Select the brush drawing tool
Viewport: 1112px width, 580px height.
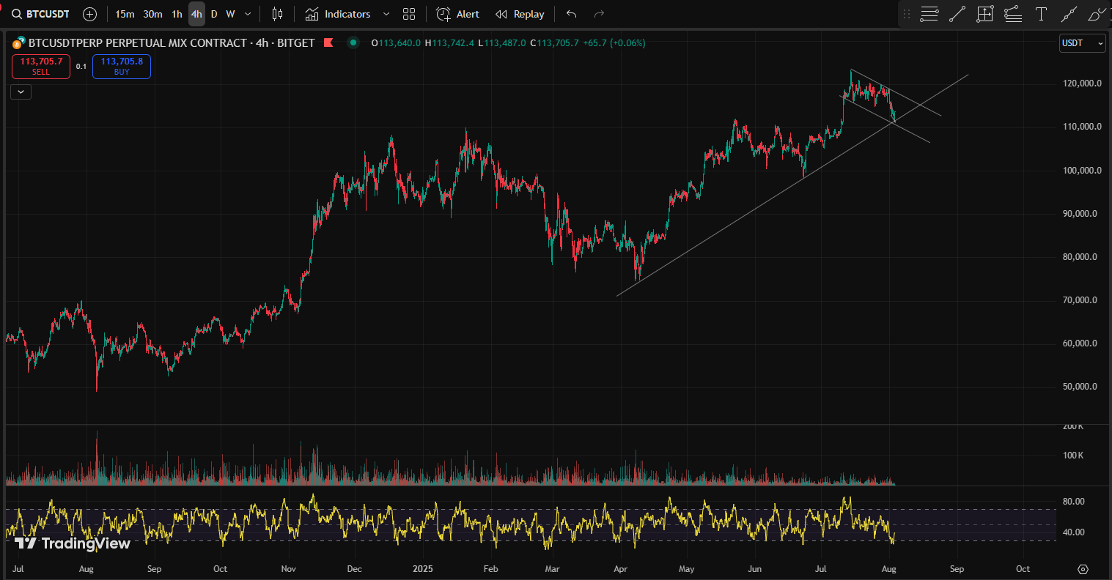pyautogui.click(x=1097, y=14)
